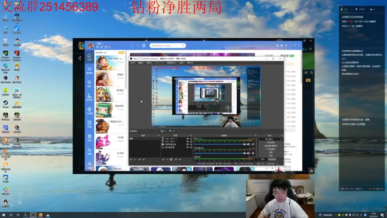Toggle lock on first text source in OBS
The image size is (387, 218).
(x=191, y=139)
